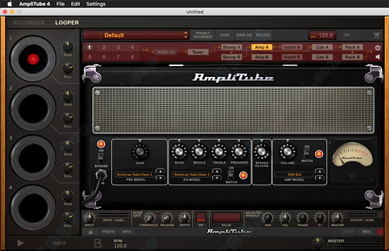Image resolution: width=389 pixels, height=251 pixels.
Task: Click the DELETE preset button
Action: [x=263, y=35]
